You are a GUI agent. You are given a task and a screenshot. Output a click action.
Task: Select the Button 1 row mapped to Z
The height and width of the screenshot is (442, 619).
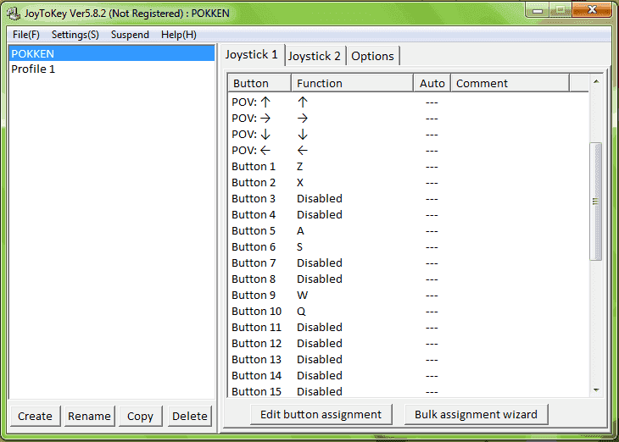409,167
